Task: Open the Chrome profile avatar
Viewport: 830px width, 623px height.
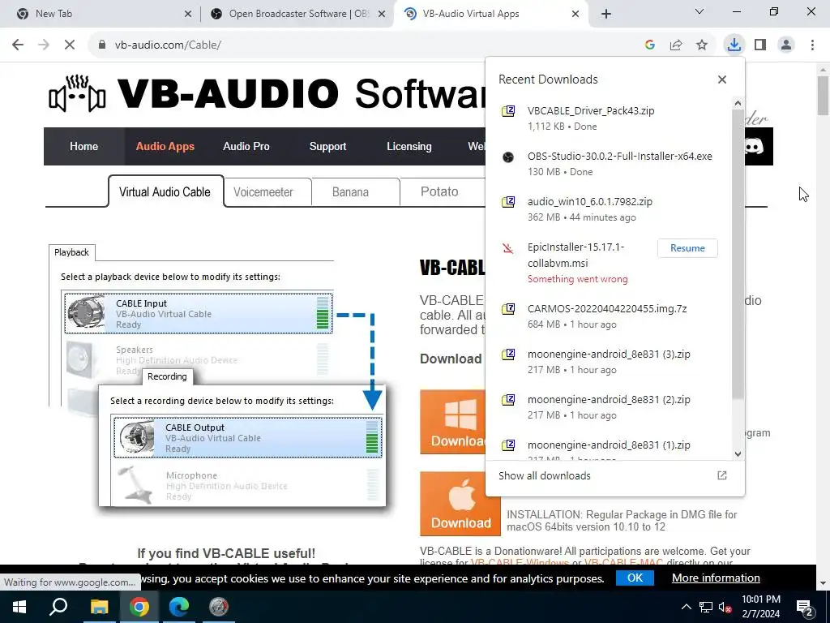Action: coord(786,45)
